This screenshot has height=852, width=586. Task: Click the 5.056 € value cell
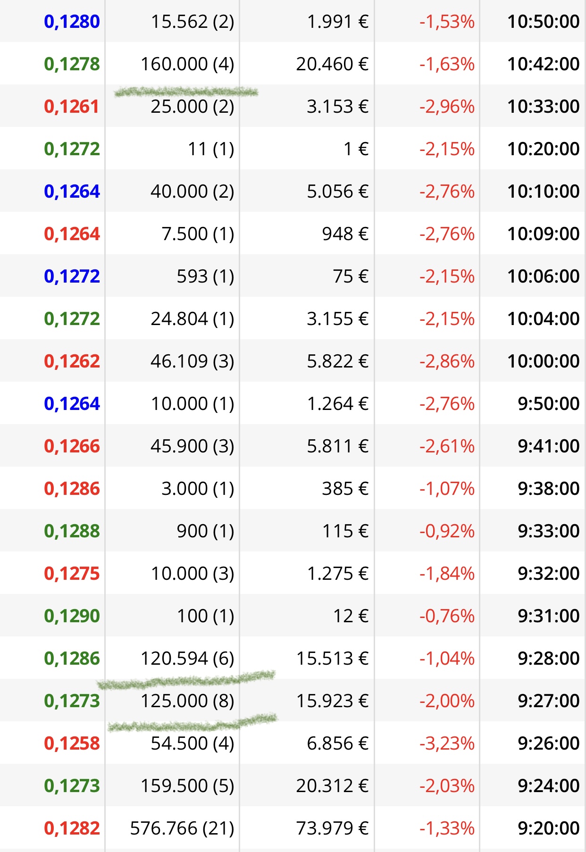[337, 192]
